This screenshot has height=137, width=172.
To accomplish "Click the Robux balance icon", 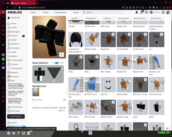I will [151, 12].
